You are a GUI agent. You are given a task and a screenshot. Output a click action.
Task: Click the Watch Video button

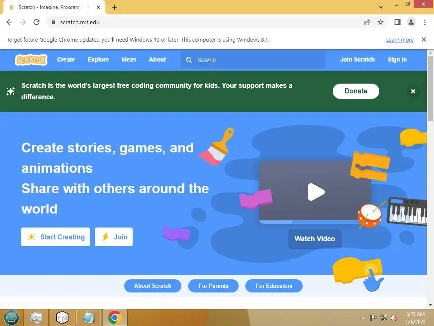315,239
